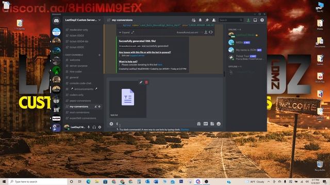This screenshot has width=330, height=185.
Task: Open the Discord inbox icon
Action: click(x=255, y=20)
